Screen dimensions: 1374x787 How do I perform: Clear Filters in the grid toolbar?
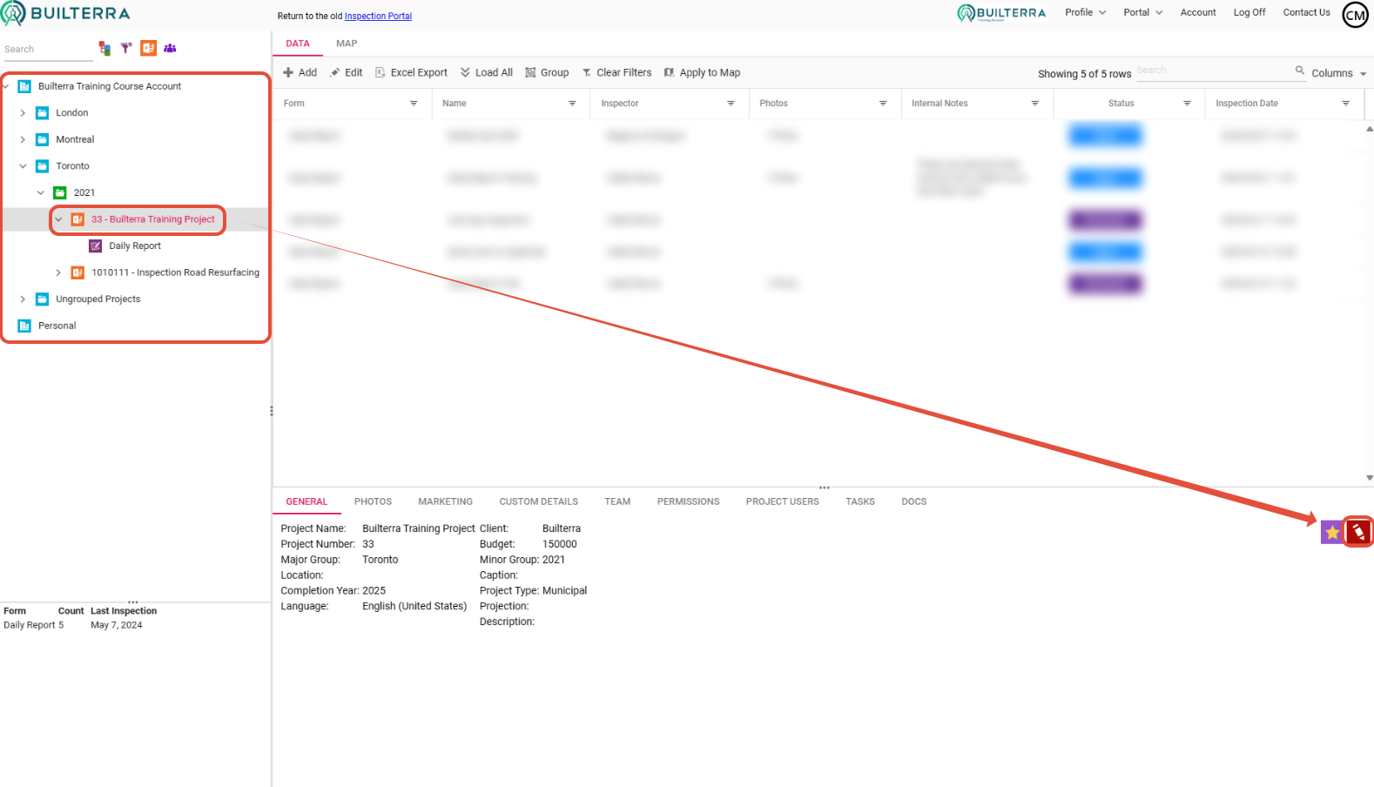[616, 73]
